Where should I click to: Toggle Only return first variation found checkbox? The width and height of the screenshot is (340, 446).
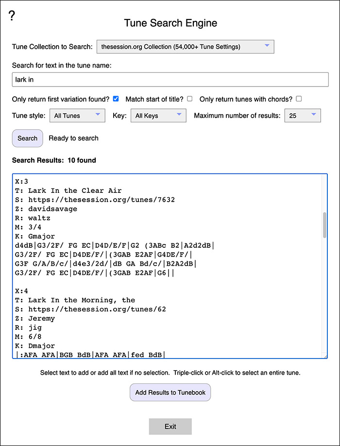(x=116, y=99)
